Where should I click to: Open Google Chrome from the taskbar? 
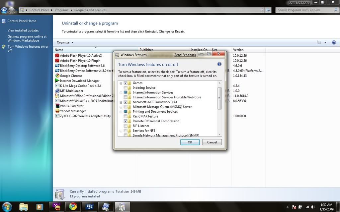72,207
